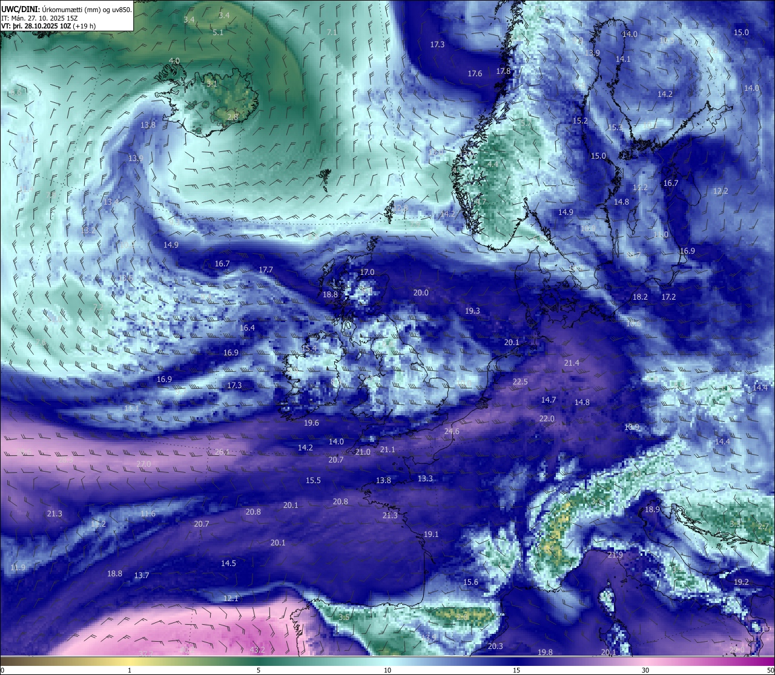Screen dimensions: 775x675
Task: Click the '(+19 h)' forecast offset text
Action: (x=85, y=26)
